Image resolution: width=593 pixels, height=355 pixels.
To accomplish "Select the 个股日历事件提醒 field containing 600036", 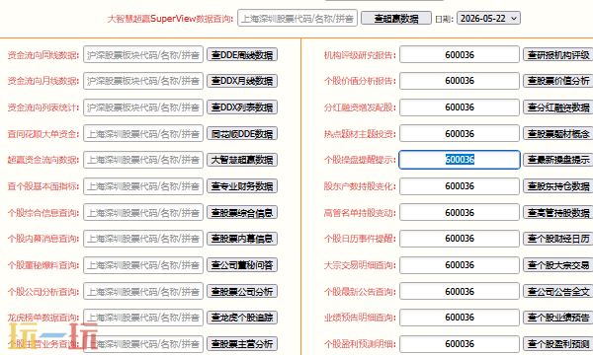I will pyautogui.click(x=460, y=239).
